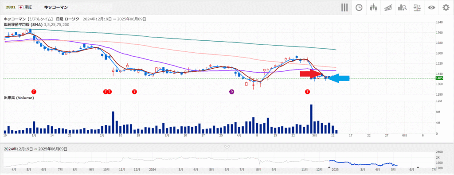Click the red T marker near January
The width and height of the screenshot is (454, 175).
pos(34,92)
